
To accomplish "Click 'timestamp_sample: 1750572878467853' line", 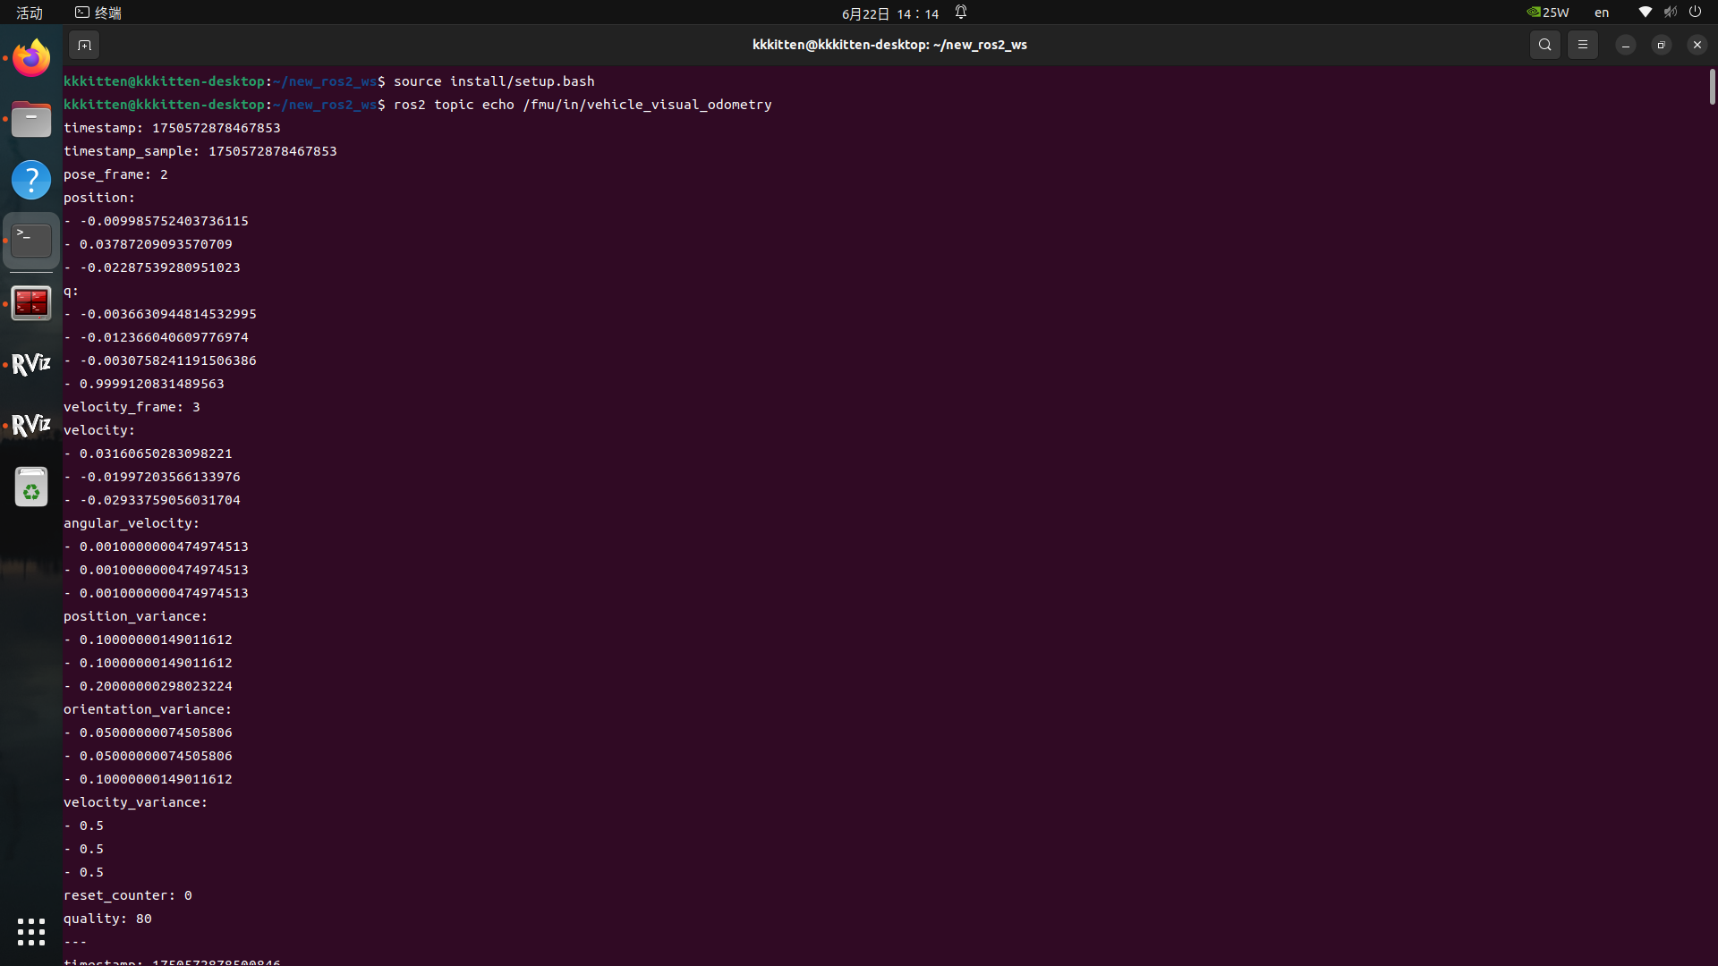I will point(200,151).
